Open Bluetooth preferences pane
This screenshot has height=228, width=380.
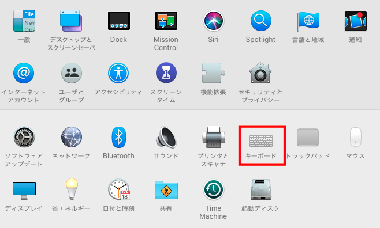[x=119, y=137]
